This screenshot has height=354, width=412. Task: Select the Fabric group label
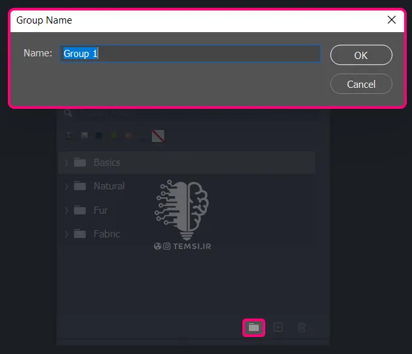pos(107,234)
